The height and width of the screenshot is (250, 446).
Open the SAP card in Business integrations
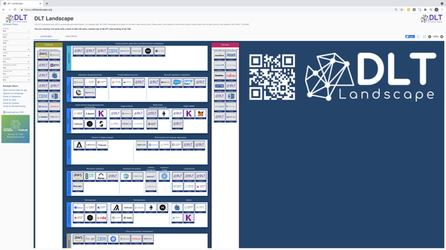pos(189,83)
